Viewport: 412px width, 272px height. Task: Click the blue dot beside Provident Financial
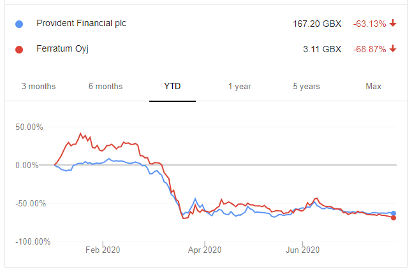tap(19, 24)
